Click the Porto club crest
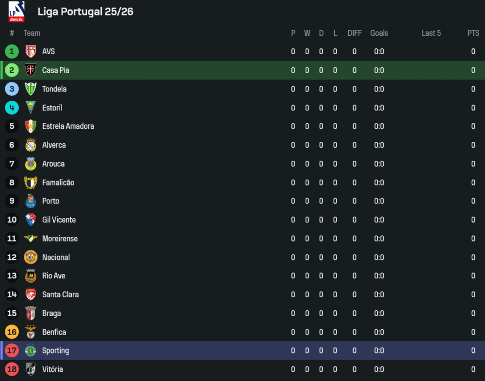485x381 pixels. (31, 201)
